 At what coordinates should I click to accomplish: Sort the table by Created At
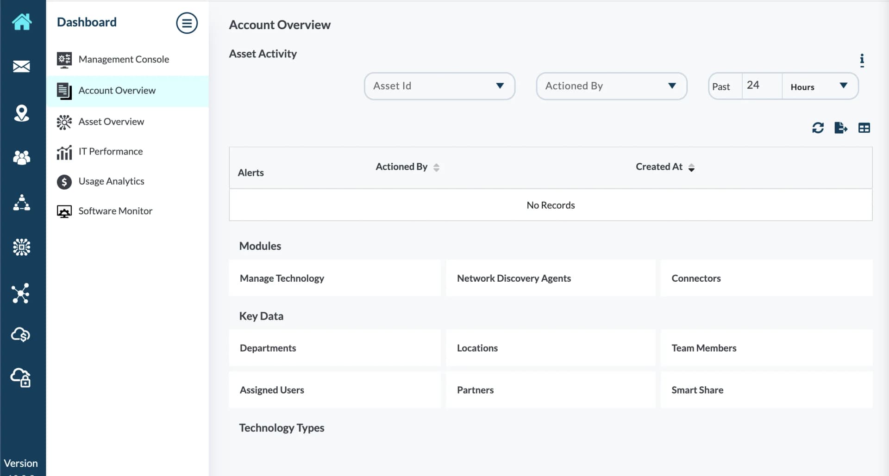692,167
